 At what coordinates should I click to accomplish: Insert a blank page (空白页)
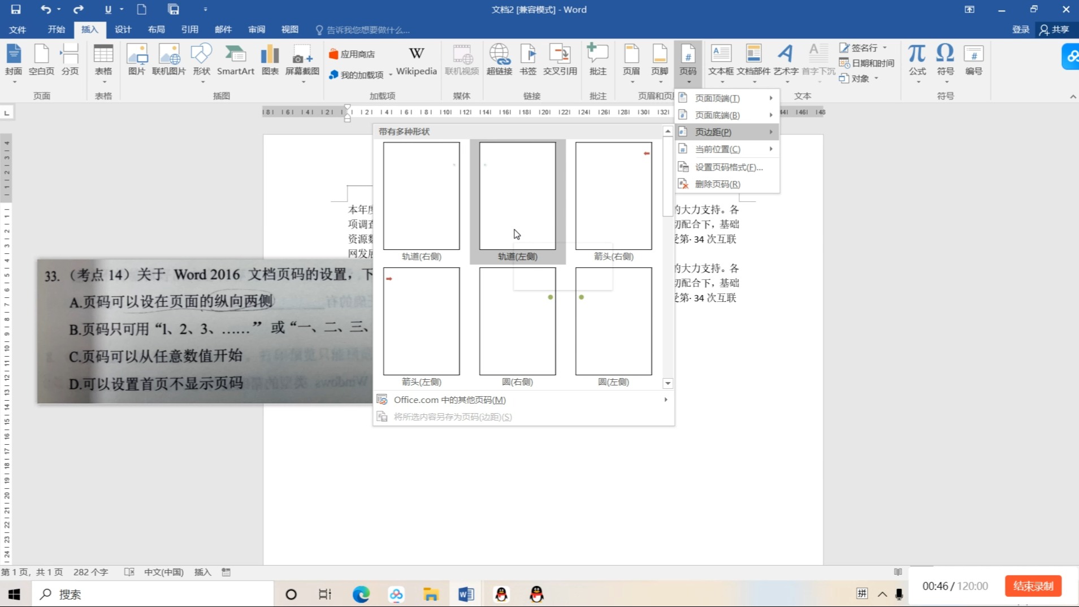[41, 60]
